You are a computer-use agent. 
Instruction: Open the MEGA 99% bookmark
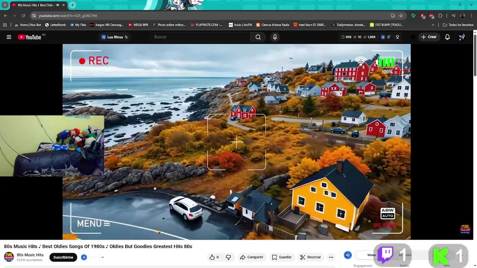point(138,25)
